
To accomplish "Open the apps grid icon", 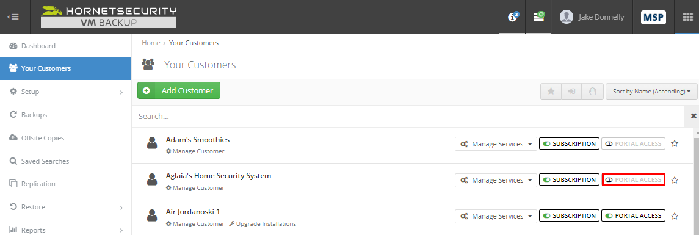I will coord(687,17).
